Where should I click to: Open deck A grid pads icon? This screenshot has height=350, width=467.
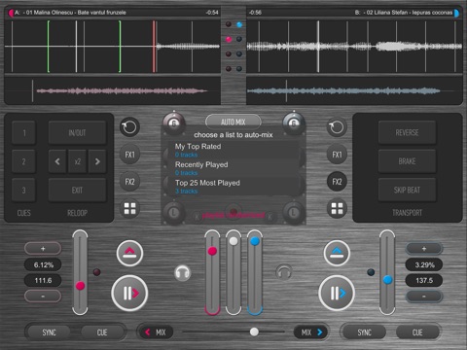129,208
